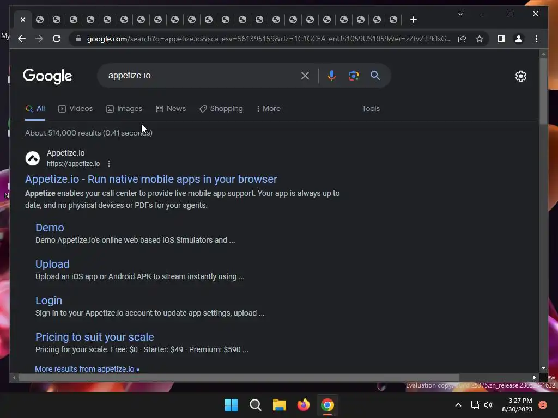The width and height of the screenshot is (558, 418).
Task: Expand the More search filters menu
Action: [x=268, y=109]
